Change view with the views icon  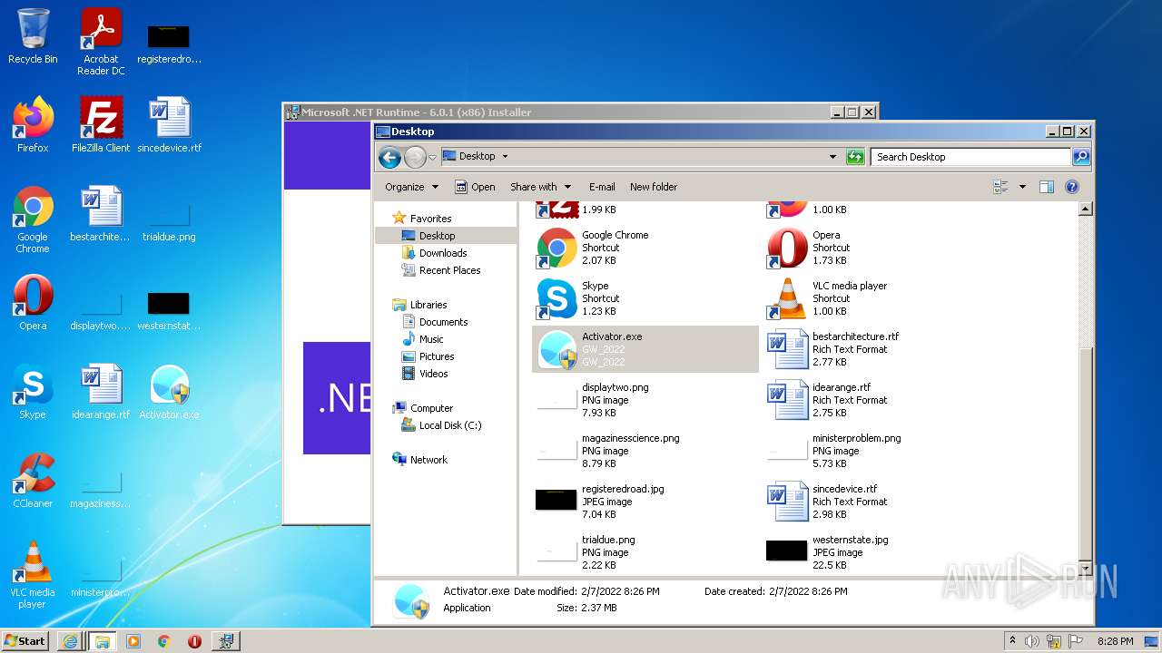pos(1001,187)
